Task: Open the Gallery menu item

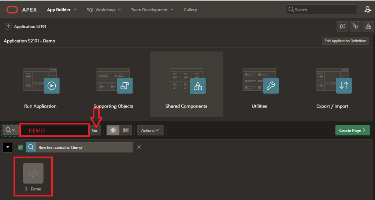Action: [x=190, y=10]
